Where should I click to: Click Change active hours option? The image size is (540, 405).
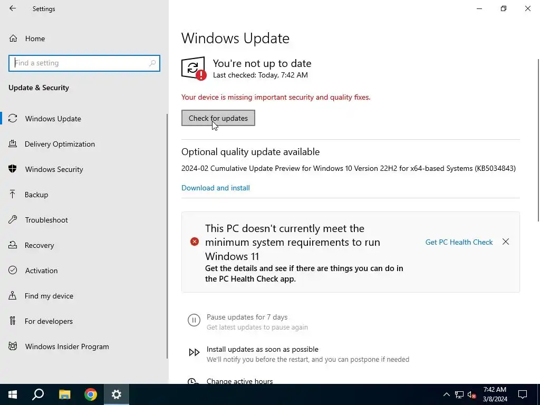[240, 381]
